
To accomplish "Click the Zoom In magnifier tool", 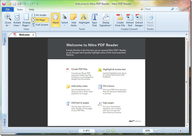I will point(8,17).
